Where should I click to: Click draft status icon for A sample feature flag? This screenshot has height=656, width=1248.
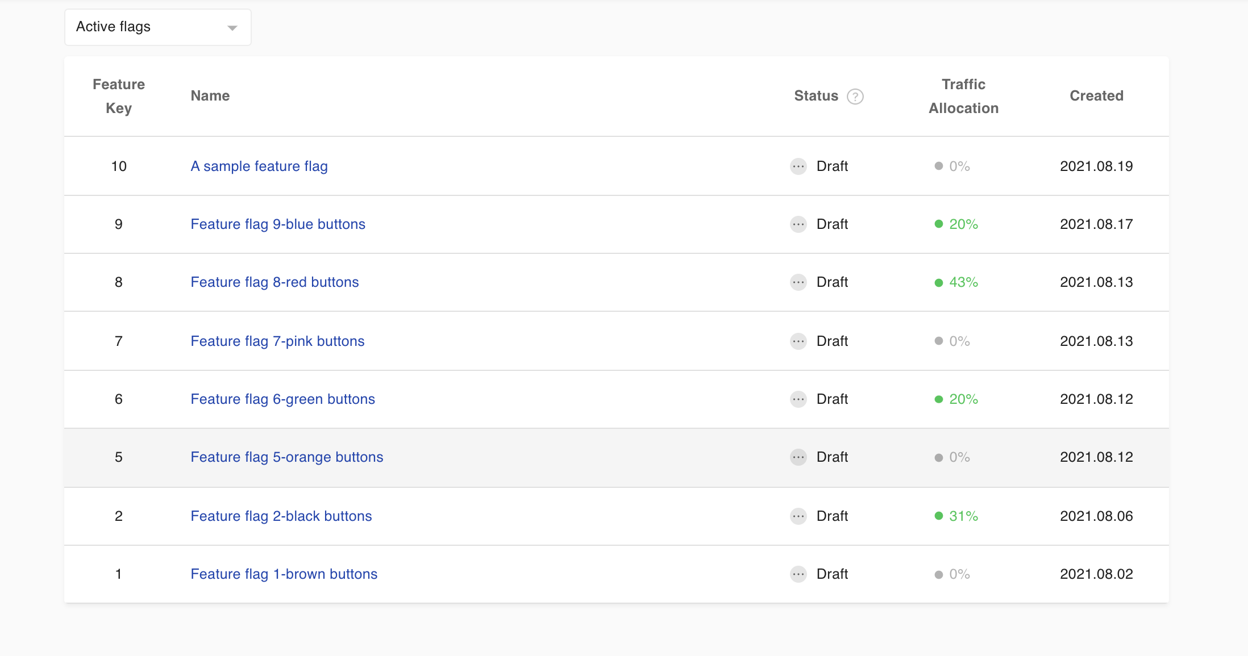[x=798, y=166]
